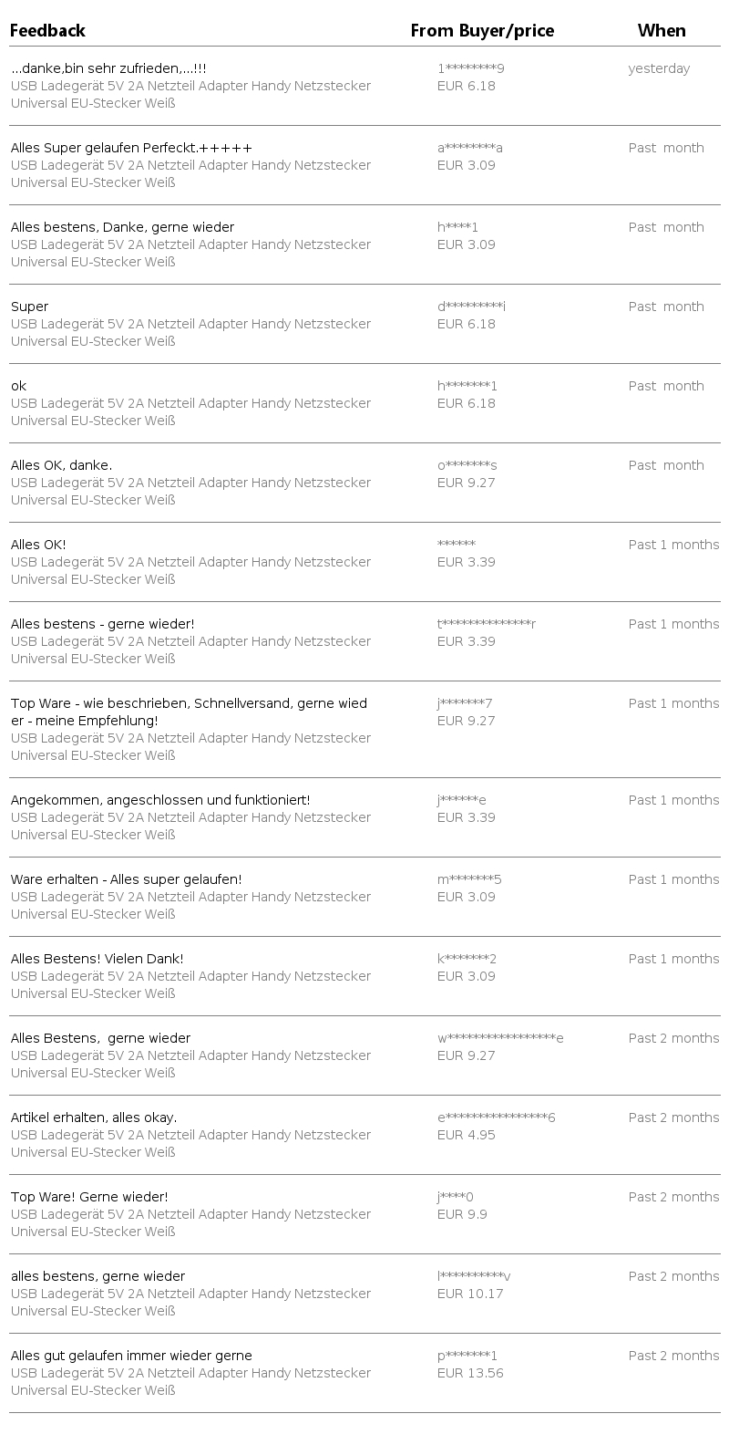Click the "From Buyer/price" column header
The image size is (729, 1445).
pyautogui.click(x=482, y=31)
